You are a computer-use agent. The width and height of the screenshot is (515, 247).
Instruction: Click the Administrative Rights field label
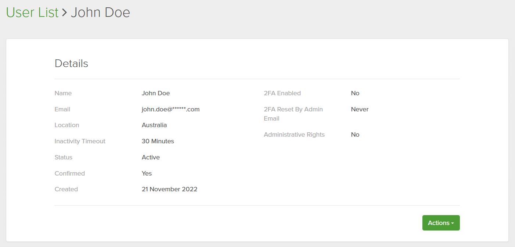(294, 134)
